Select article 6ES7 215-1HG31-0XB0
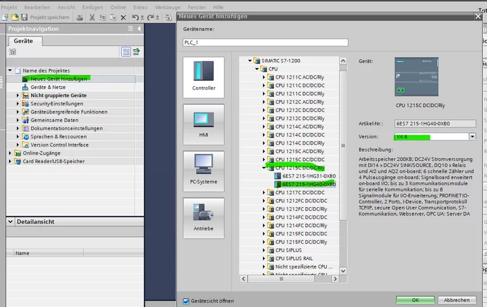Screen dimensions: 487x307 coord(309,176)
